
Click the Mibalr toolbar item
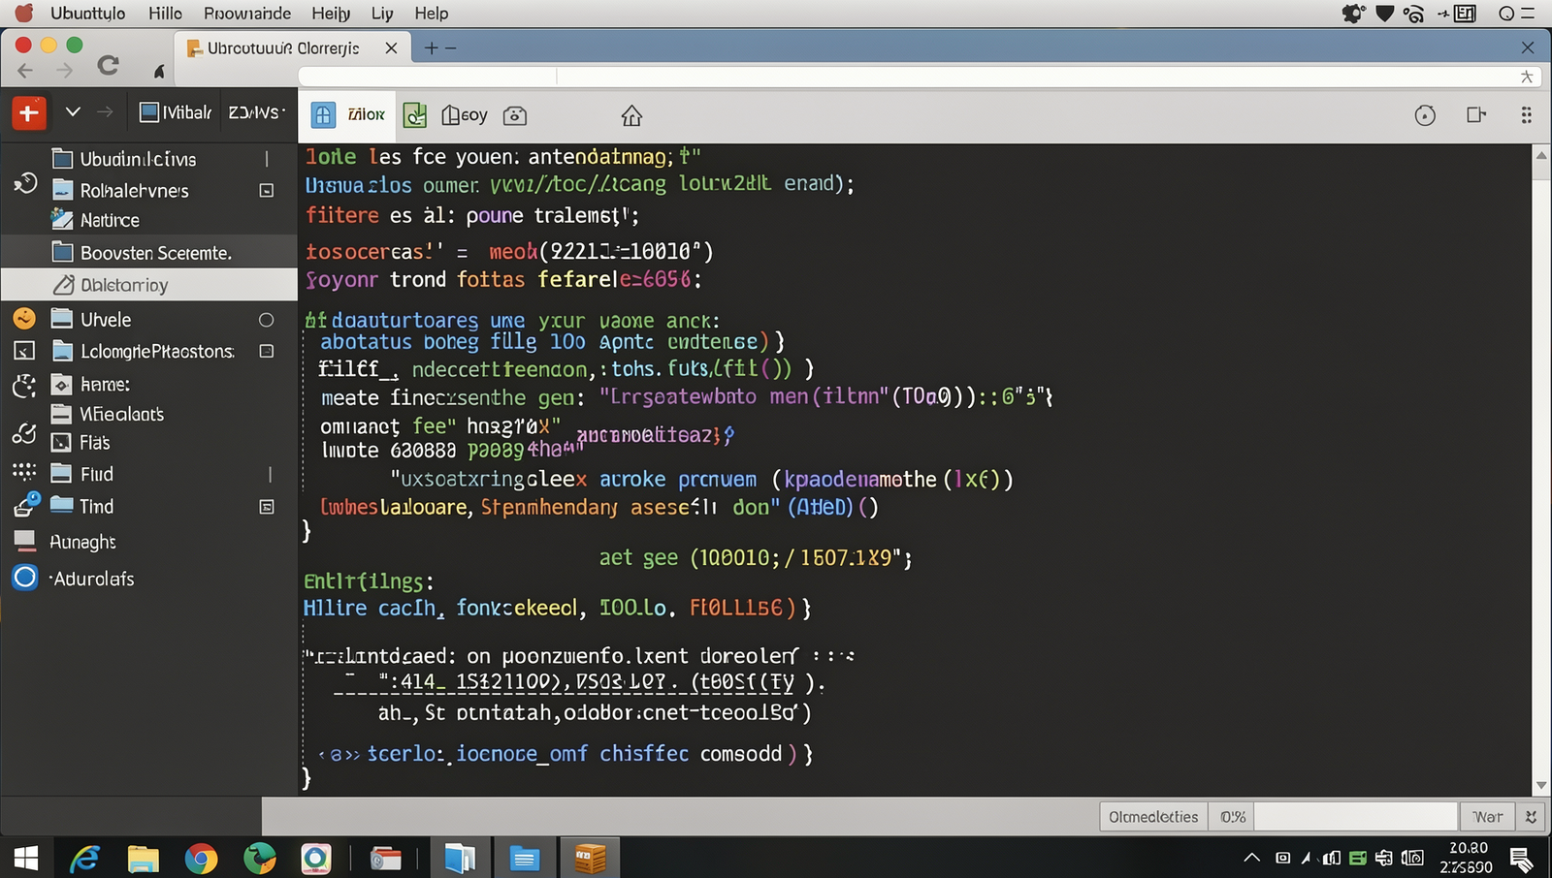pyautogui.click(x=176, y=112)
